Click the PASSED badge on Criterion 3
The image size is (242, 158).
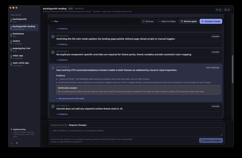pyautogui.click(x=215, y=52)
